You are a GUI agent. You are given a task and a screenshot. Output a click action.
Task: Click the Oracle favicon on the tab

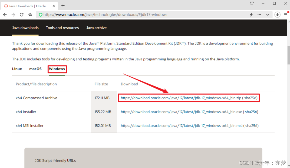click(x=6, y=6)
